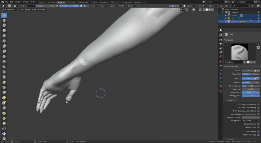This screenshot has height=143, width=261.
Task: Select the Draw sculpt brush tool
Action: point(4,15)
